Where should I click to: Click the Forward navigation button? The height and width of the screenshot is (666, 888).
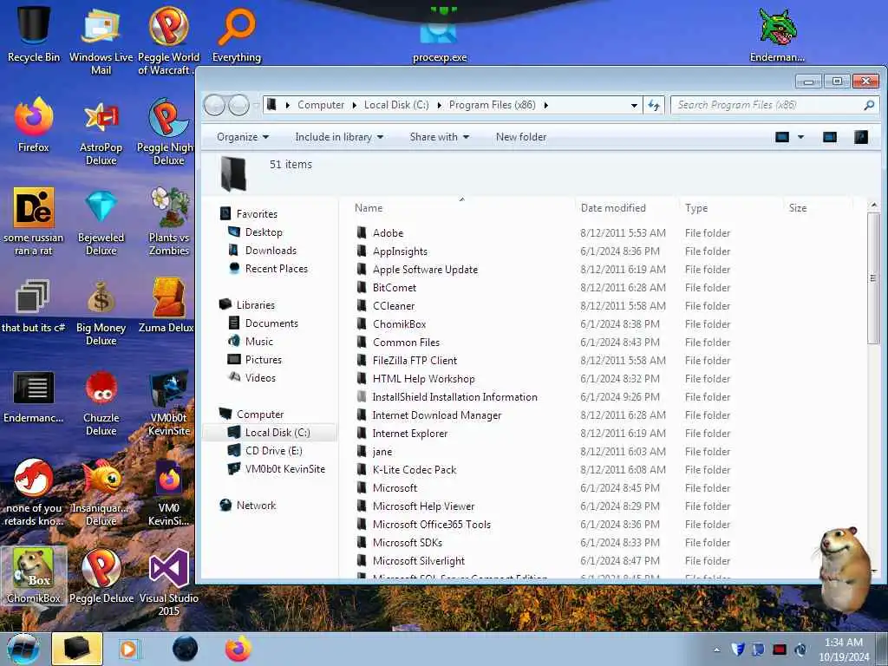238,105
